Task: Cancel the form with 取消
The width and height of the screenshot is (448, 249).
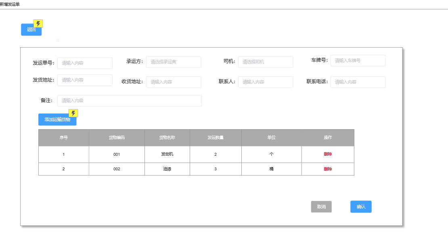Action: 321,207
